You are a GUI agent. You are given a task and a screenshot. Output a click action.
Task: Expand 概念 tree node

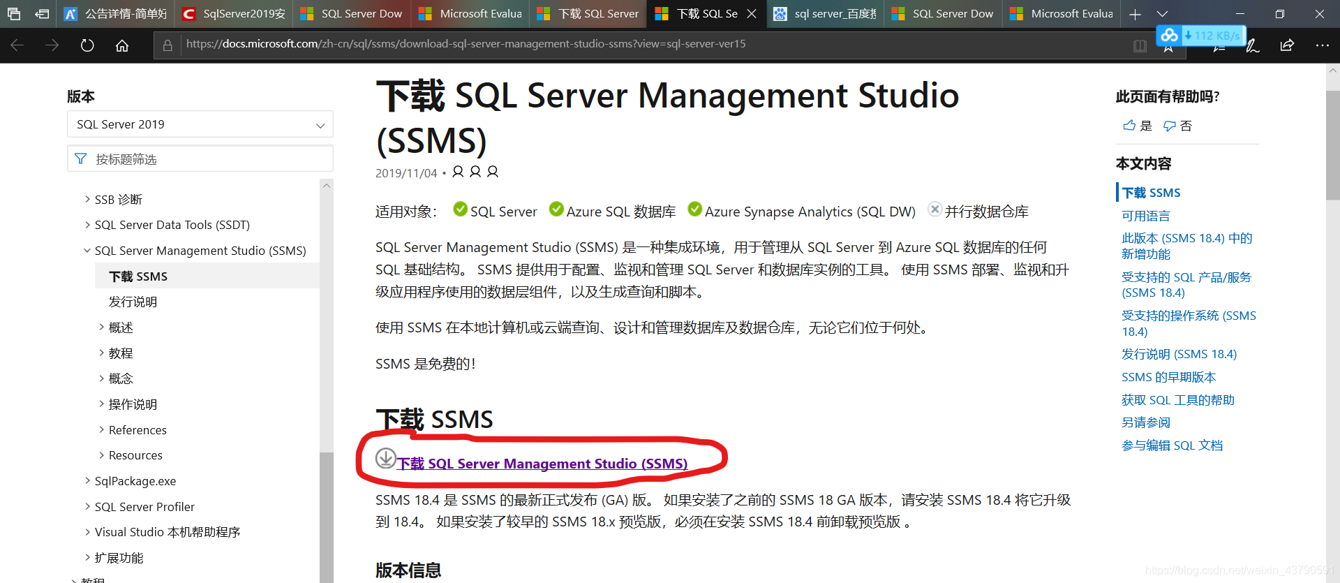101,378
